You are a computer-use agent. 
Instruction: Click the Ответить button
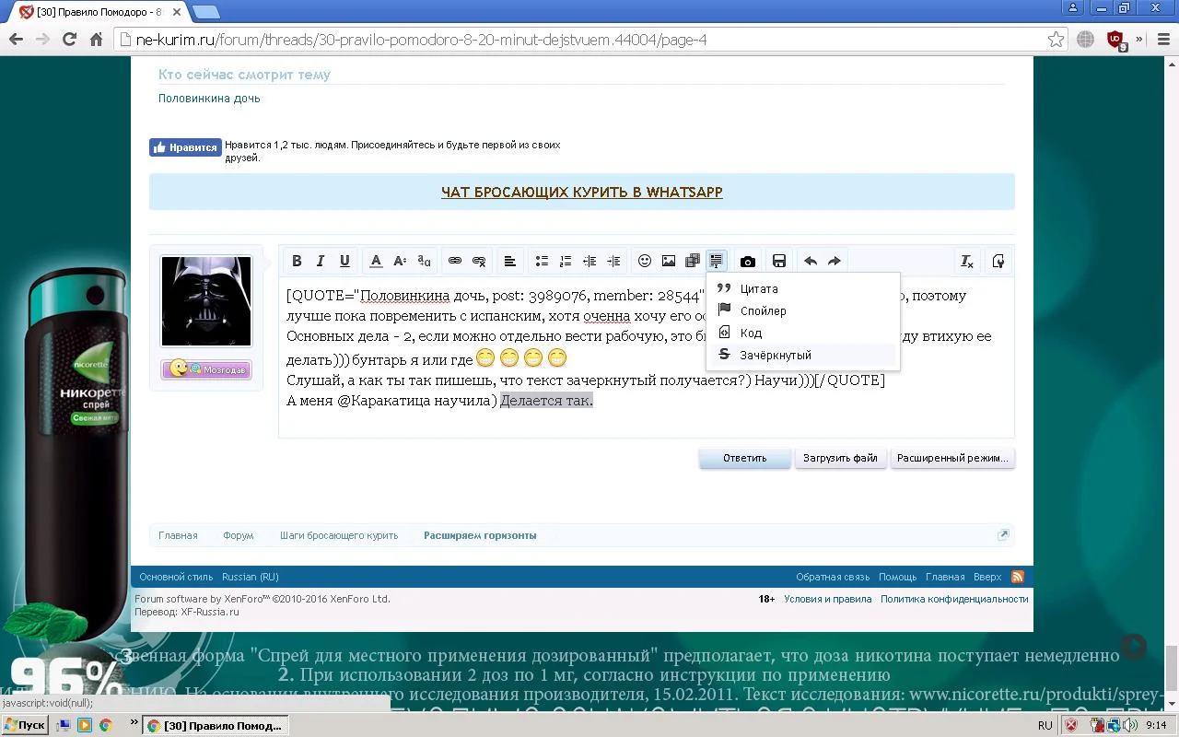744,458
